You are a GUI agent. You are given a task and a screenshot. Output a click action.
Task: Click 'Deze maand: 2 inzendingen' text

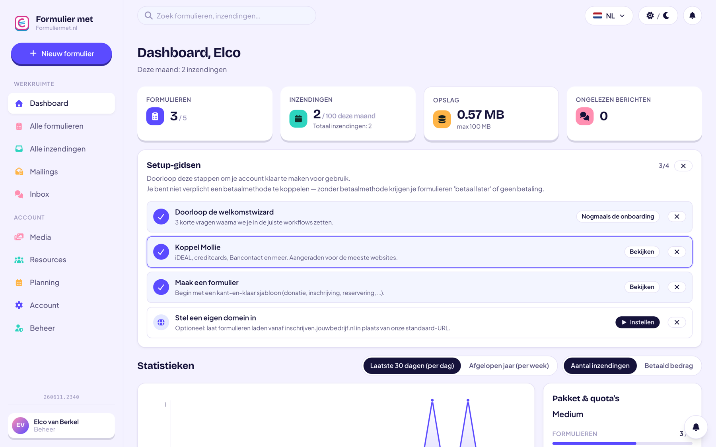click(182, 70)
